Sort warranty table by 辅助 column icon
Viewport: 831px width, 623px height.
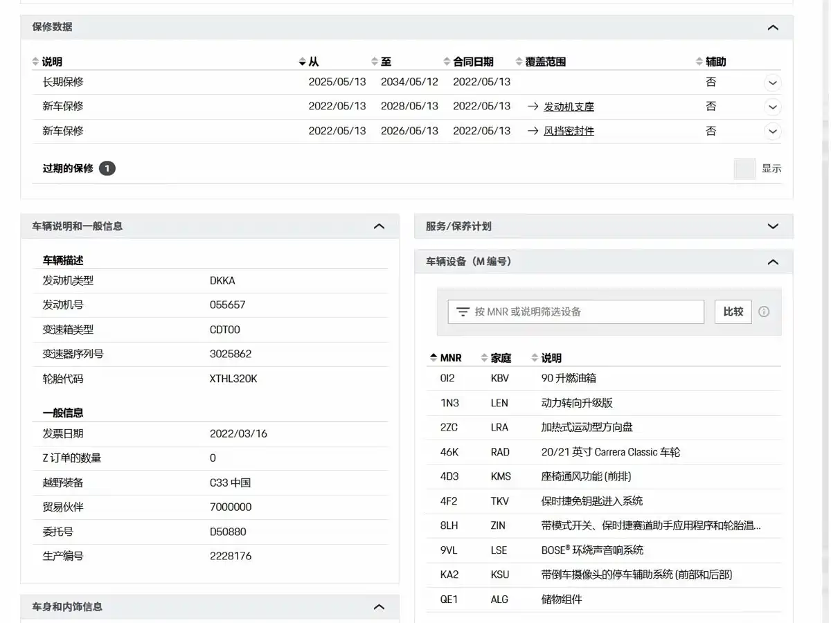click(699, 62)
